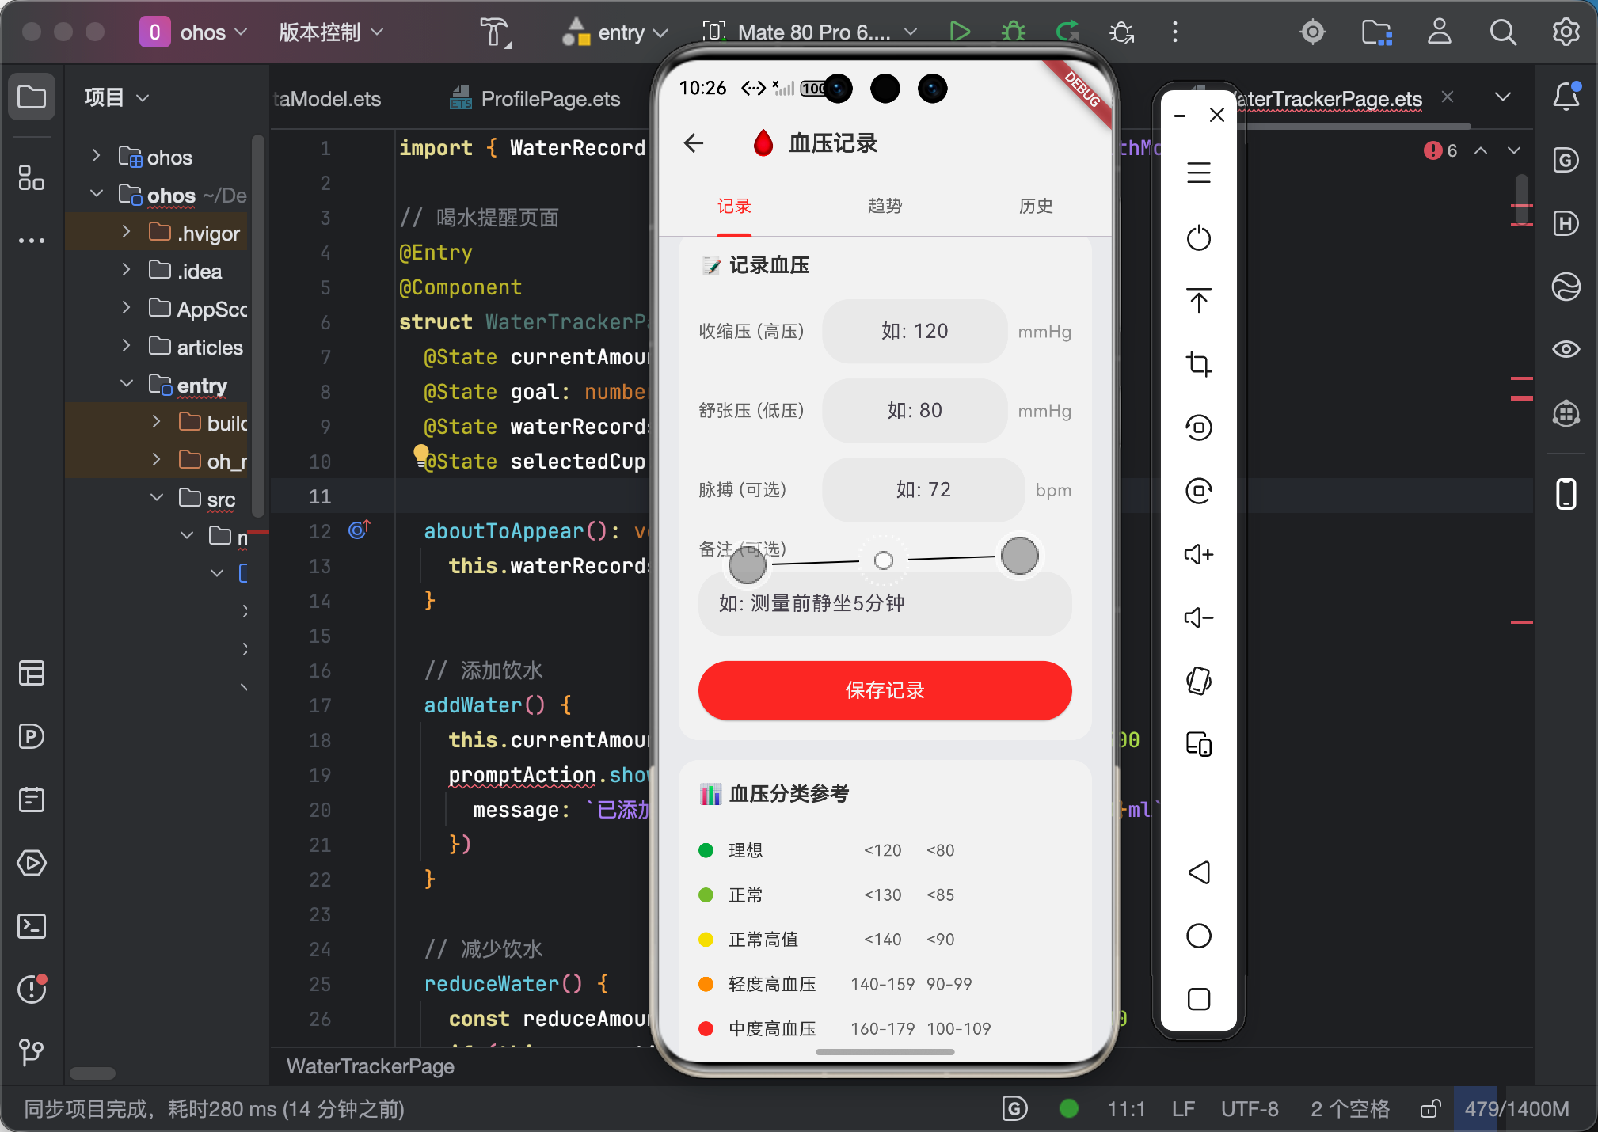This screenshot has height=1132, width=1598.
Task: Switch to the 历史 tab
Action: pos(1036,207)
